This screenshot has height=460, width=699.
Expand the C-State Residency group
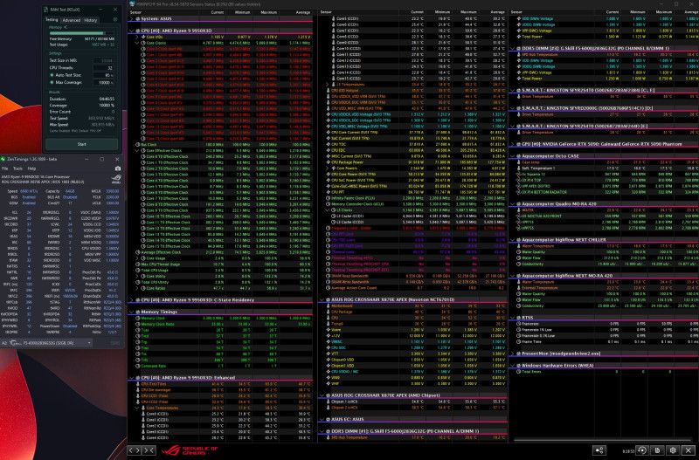(132, 300)
